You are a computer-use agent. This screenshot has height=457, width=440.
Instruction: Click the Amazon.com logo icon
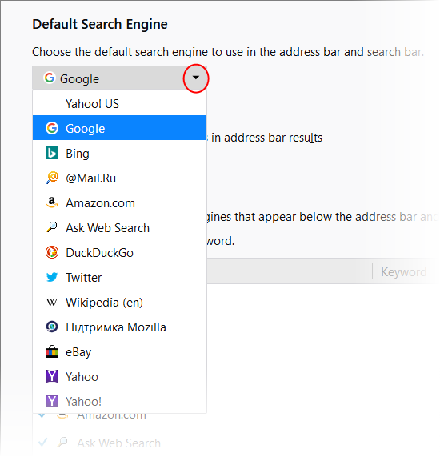coord(52,202)
